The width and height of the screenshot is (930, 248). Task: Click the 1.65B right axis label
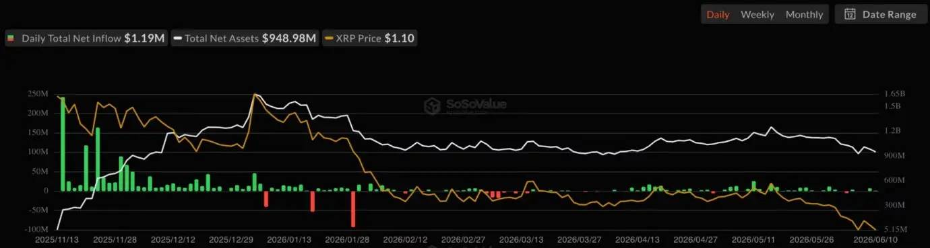pyautogui.click(x=896, y=94)
